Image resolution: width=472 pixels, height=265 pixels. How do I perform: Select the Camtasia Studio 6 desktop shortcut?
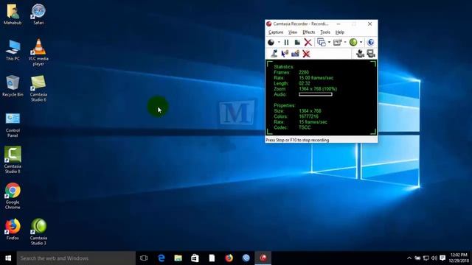[x=38, y=88]
